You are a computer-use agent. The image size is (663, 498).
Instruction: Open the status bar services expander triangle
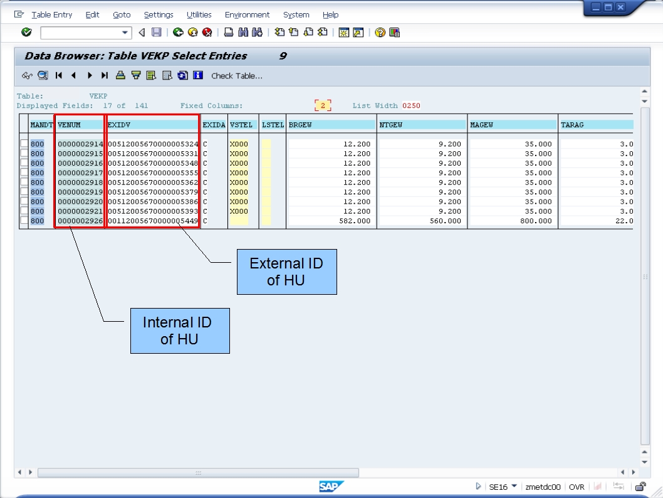(x=478, y=487)
